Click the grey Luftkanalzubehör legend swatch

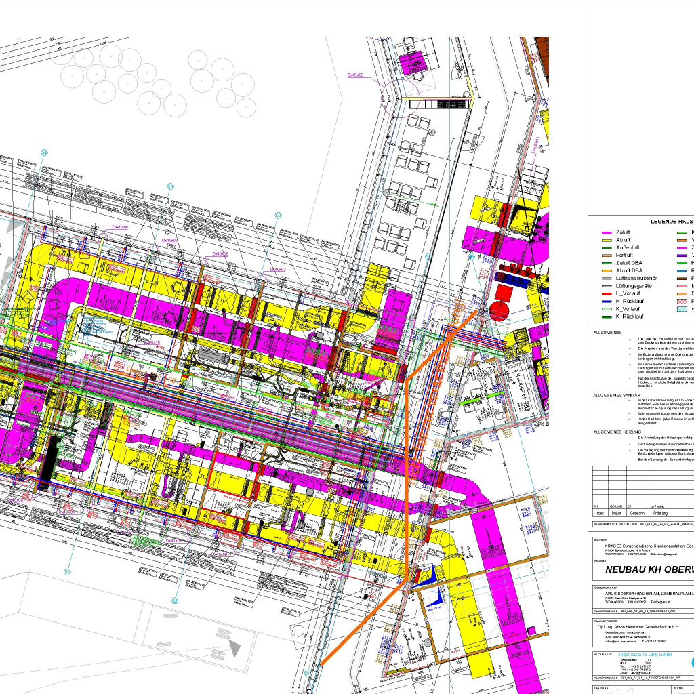[x=607, y=278]
